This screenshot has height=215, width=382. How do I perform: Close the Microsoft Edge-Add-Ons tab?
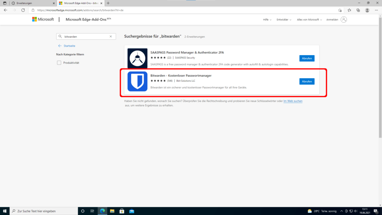pyautogui.click(x=101, y=3)
